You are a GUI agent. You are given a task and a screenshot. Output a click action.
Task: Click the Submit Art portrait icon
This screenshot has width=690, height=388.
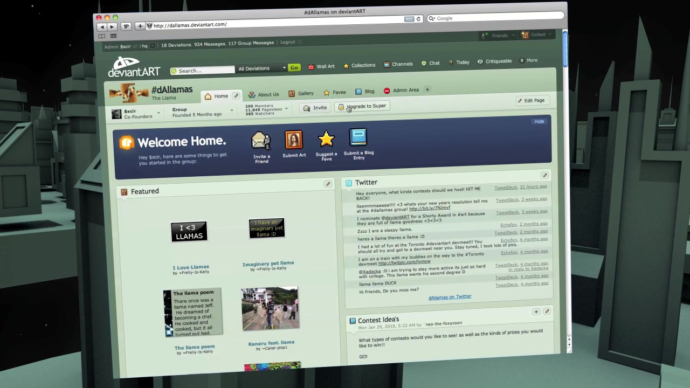[294, 140]
